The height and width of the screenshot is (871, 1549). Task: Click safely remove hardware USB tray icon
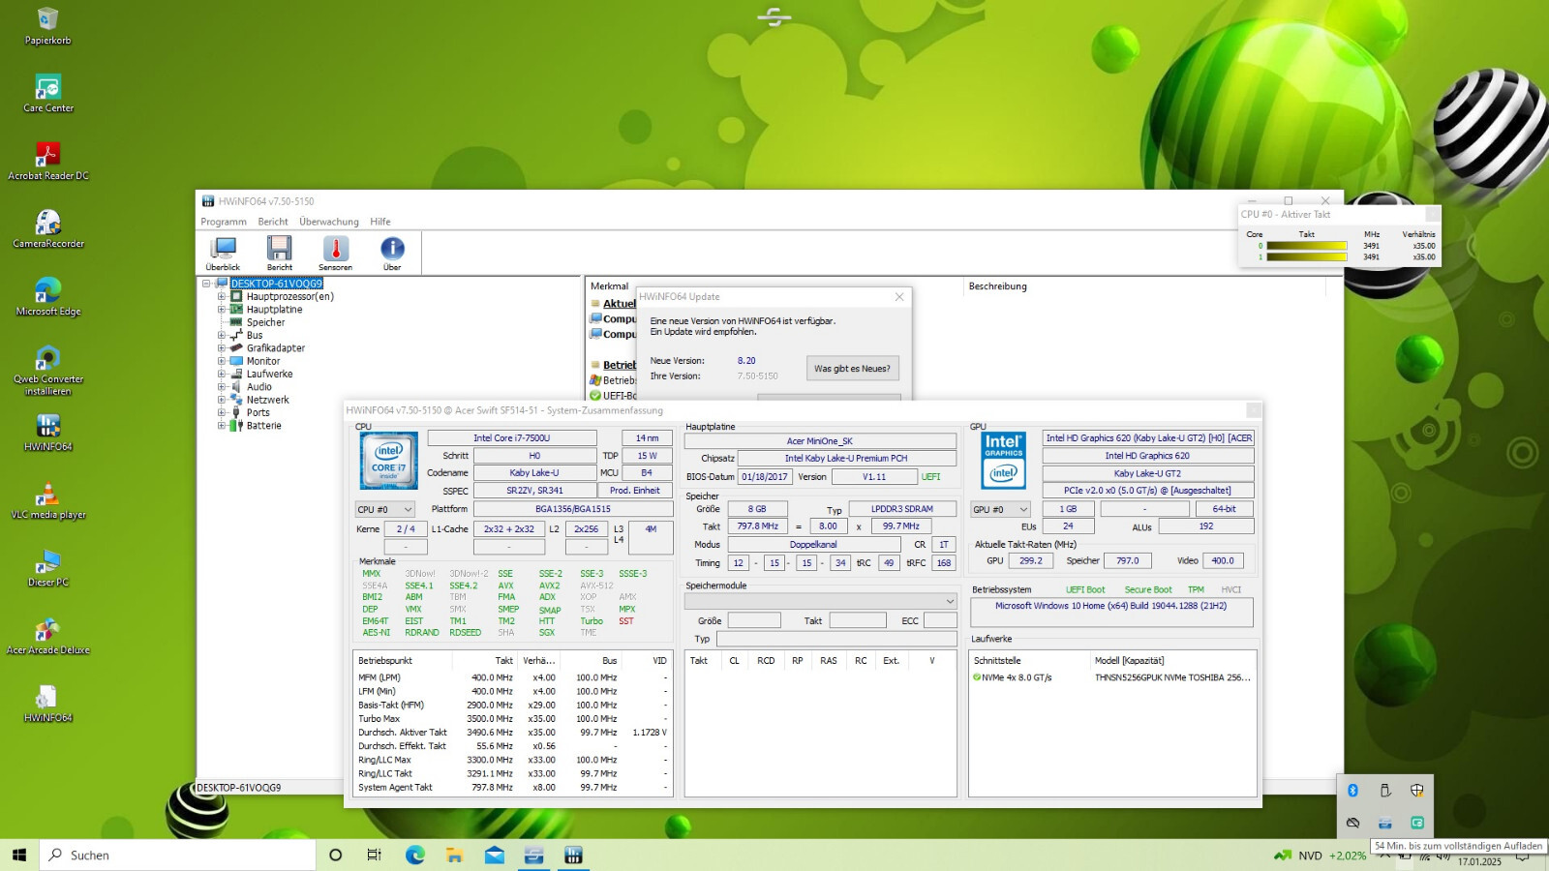pos(1385,791)
